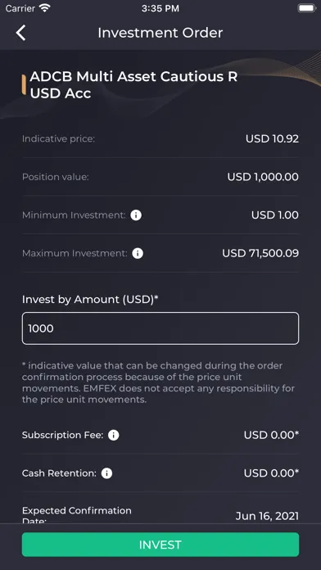
Task: Tap the Cash Retention USD 0.00 value
Action: pyautogui.click(x=272, y=473)
